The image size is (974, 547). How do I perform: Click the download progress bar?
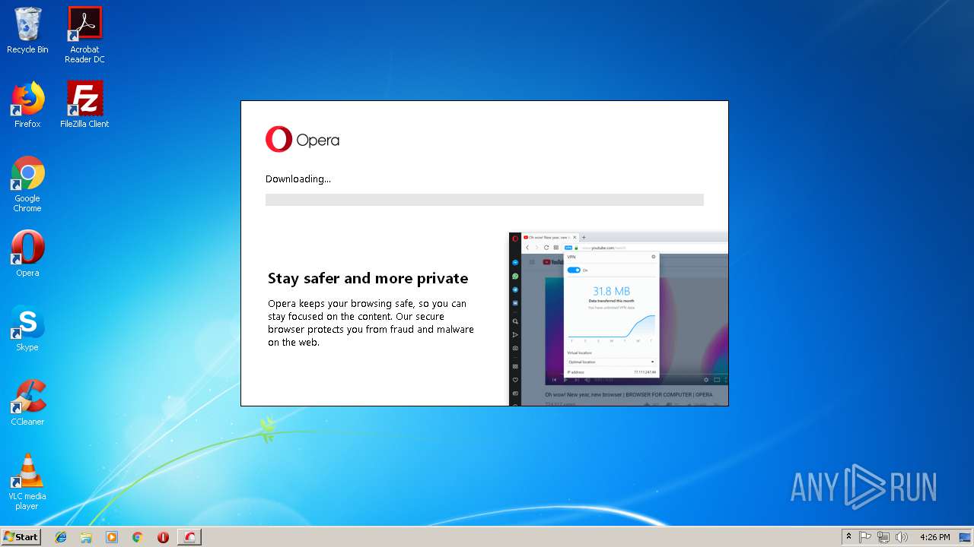[x=484, y=200]
